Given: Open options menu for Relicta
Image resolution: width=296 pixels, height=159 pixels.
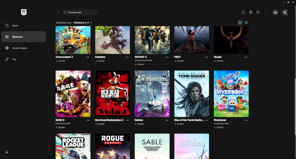Looking at the screenshot, I should [167, 120].
